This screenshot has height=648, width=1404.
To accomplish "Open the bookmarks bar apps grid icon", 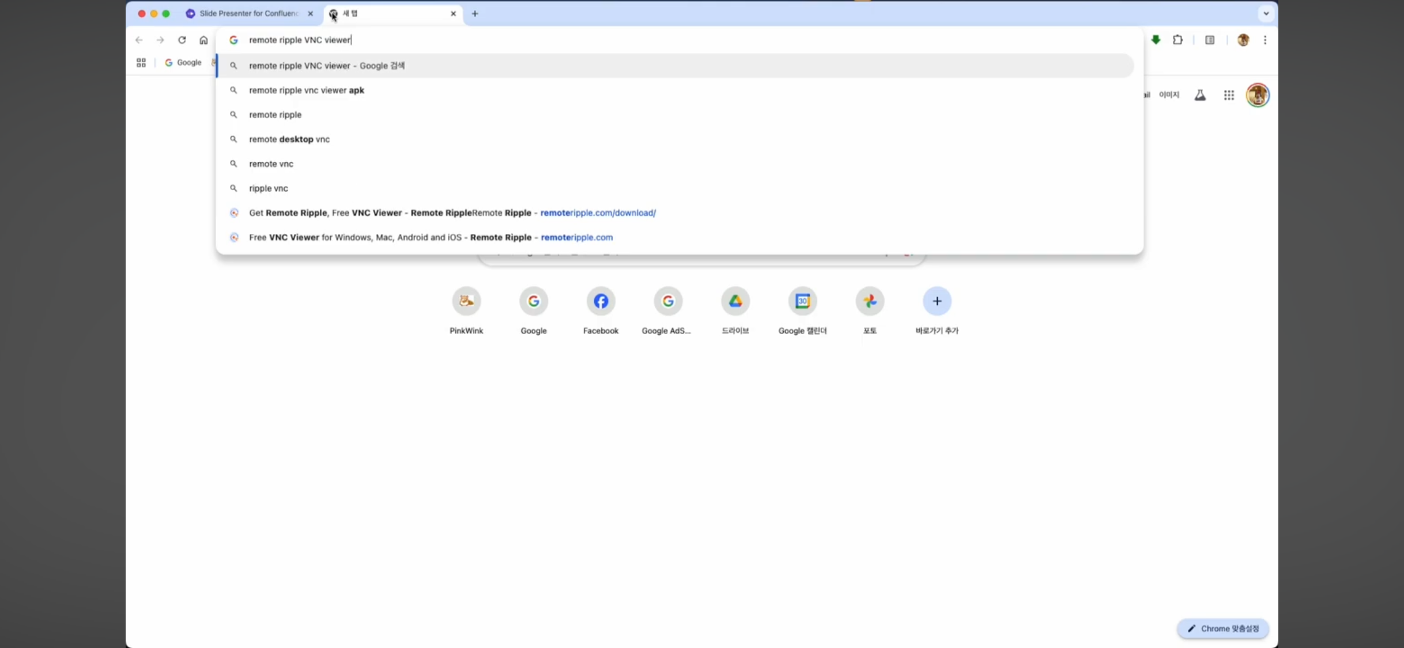I will (141, 62).
